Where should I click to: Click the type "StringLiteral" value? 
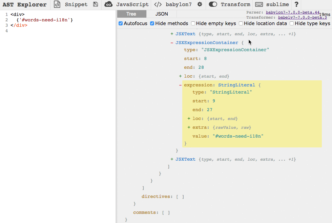click(x=231, y=92)
